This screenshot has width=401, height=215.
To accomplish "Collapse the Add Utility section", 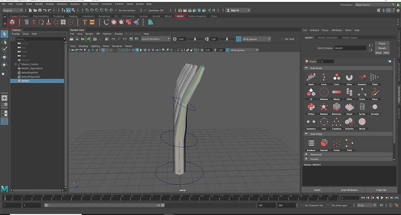I will click(306, 134).
